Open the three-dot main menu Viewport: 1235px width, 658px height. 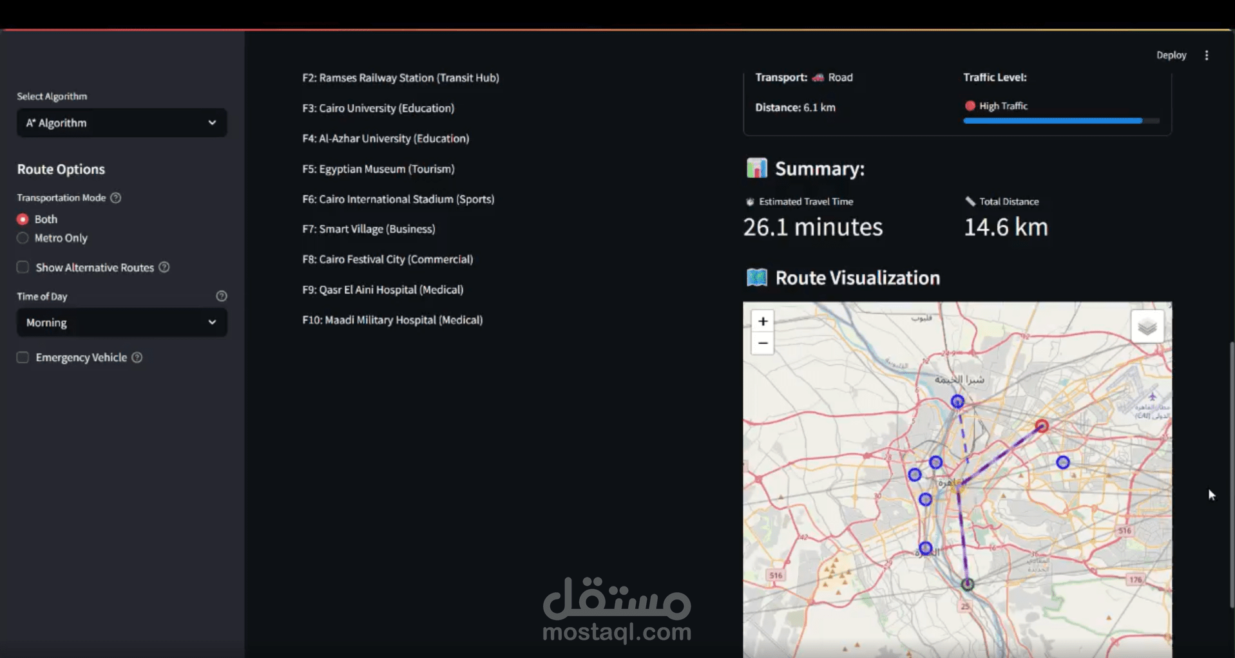(x=1207, y=55)
